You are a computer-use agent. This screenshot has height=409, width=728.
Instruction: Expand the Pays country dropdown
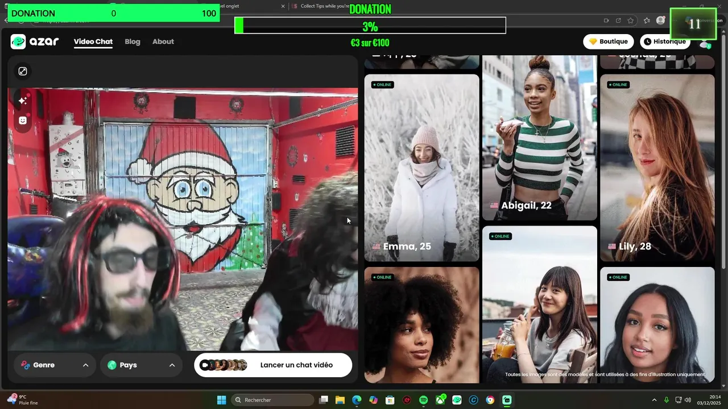click(x=141, y=365)
